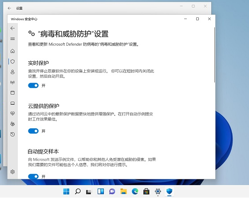The width and height of the screenshot is (249, 198).
Task: Open File Explorer from the taskbar
Action: click(123, 191)
